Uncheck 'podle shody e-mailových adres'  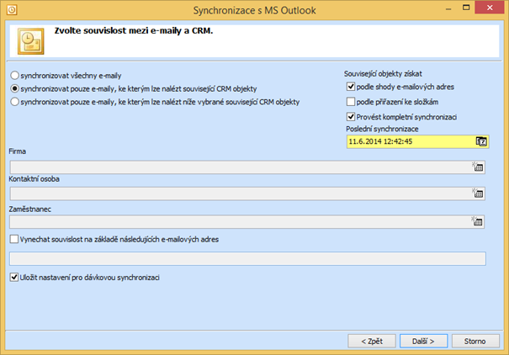pyautogui.click(x=351, y=87)
